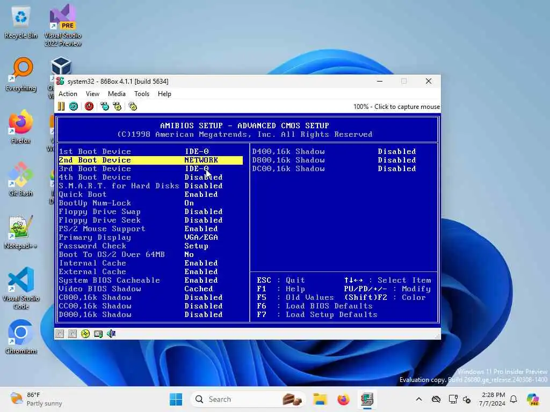Open File Explorer from the taskbar
This screenshot has height=412, width=550.
point(320,399)
